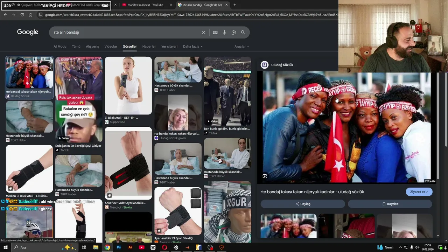Viewport: 448px width, 252px height.
Task: Launch Illustrator from the taskbar
Action: click(130, 247)
